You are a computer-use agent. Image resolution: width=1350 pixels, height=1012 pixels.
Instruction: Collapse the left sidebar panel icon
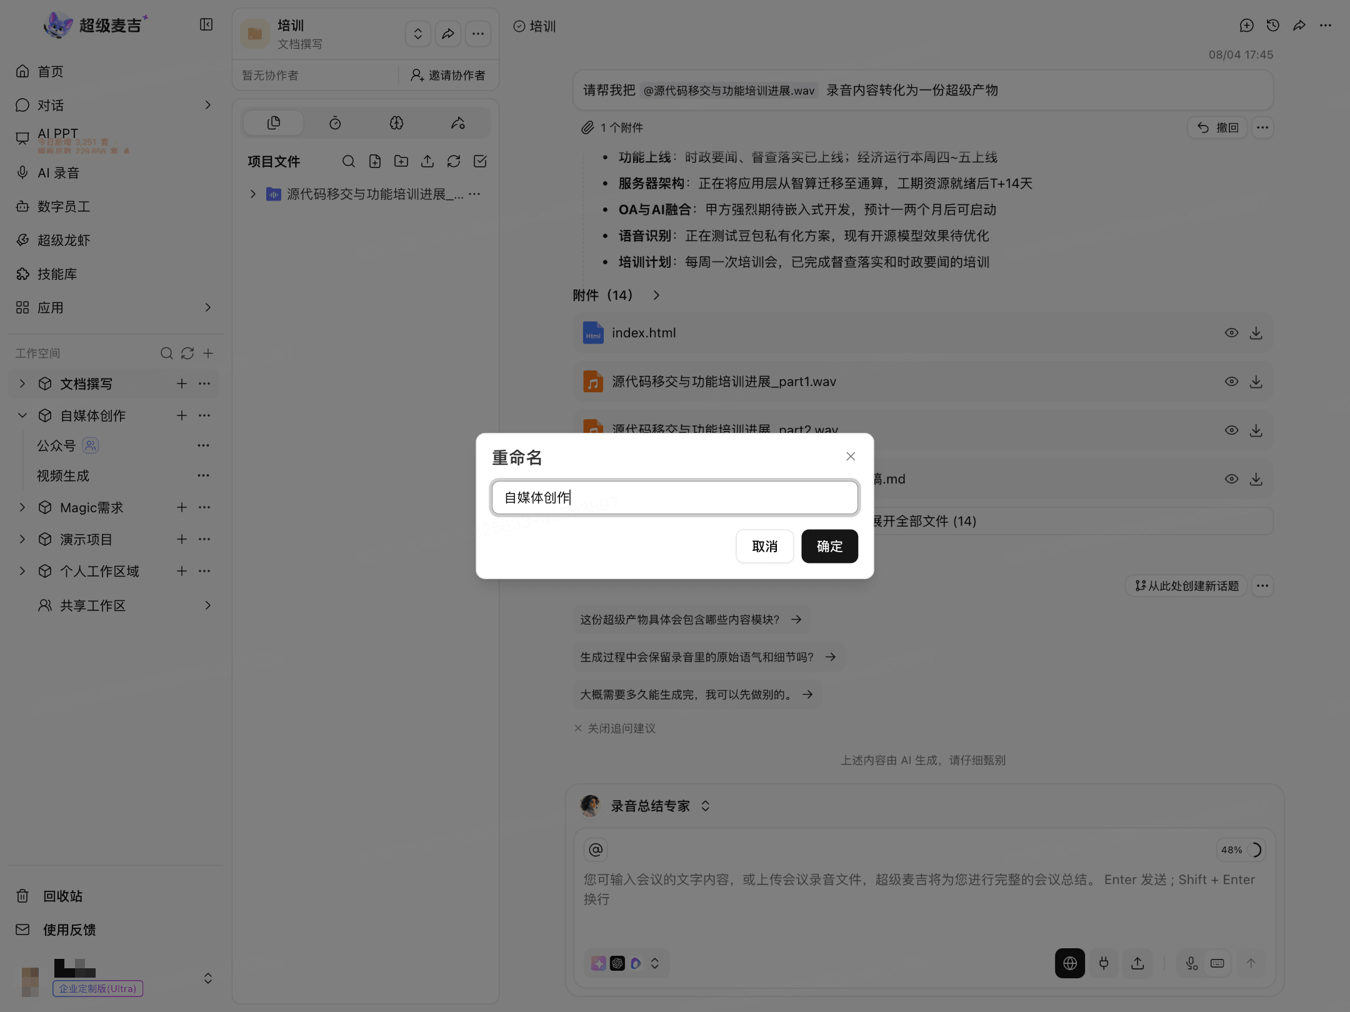pyautogui.click(x=206, y=24)
